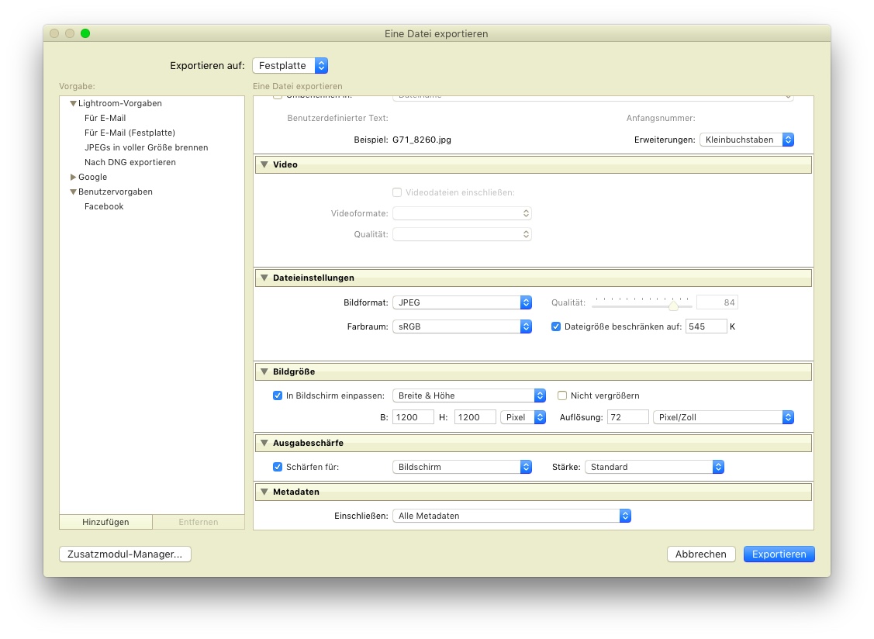The image size is (874, 639).
Task: Open the Farbraum sRGB dropdown
Action: coord(462,326)
